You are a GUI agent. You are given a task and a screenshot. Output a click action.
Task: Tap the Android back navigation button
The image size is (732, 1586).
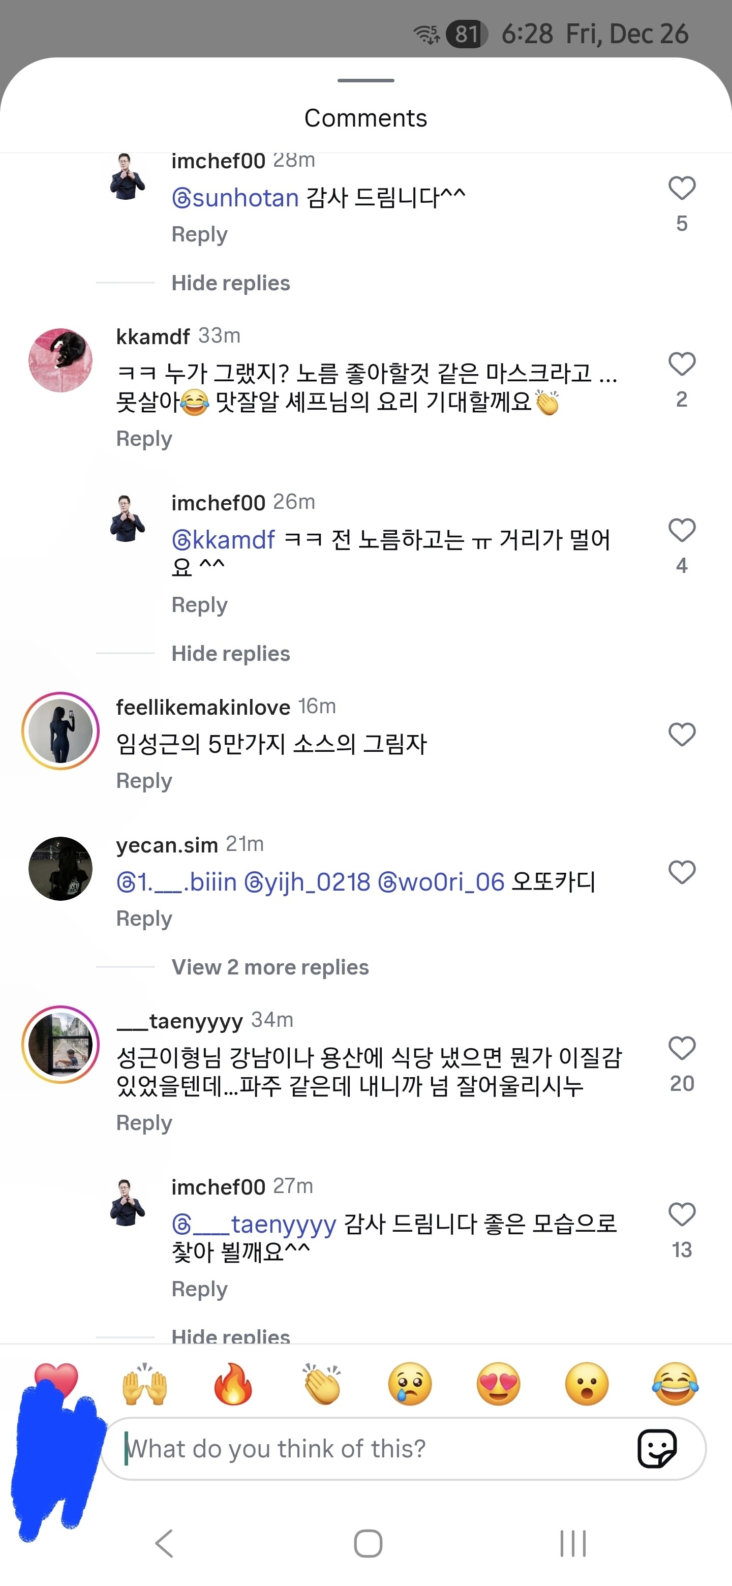coord(164,1543)
